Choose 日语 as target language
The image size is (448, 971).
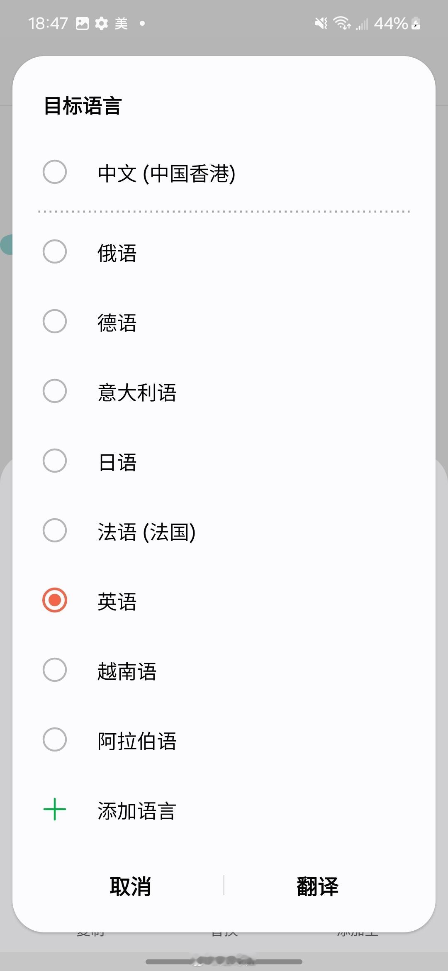tap(224, 461)
